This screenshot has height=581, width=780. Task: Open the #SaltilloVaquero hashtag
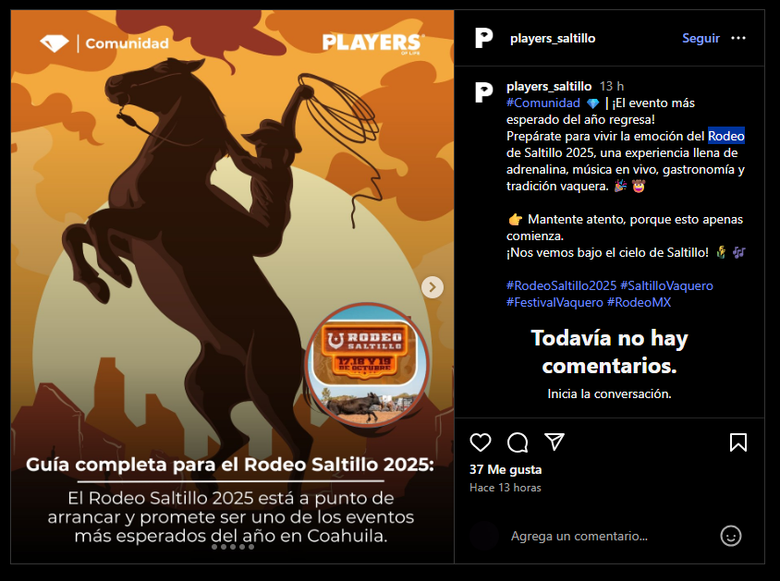click(666, 285)
